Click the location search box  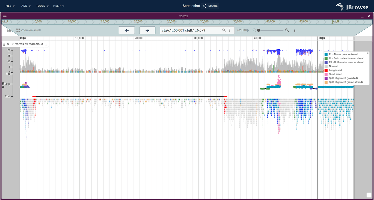coord(191,30)
